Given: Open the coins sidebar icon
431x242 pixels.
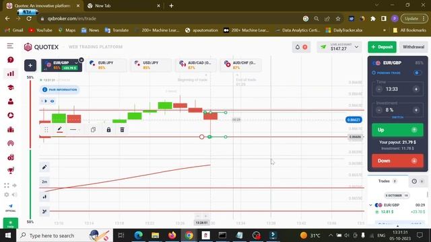Looking at the screenshot, I should tap(11, 157).
